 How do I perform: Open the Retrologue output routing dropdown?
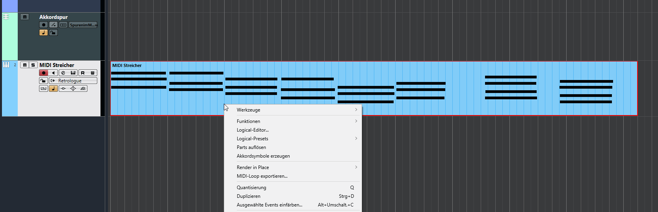[73, 81]
